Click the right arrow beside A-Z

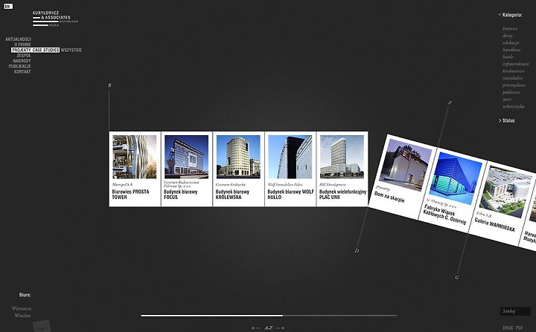tap(280, 328)
